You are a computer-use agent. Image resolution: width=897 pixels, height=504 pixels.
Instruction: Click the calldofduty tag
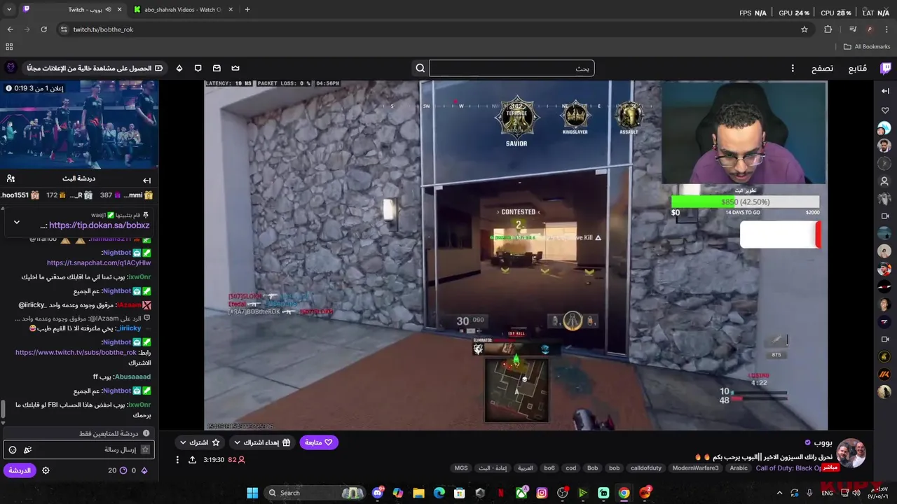(x=646, y=468)
